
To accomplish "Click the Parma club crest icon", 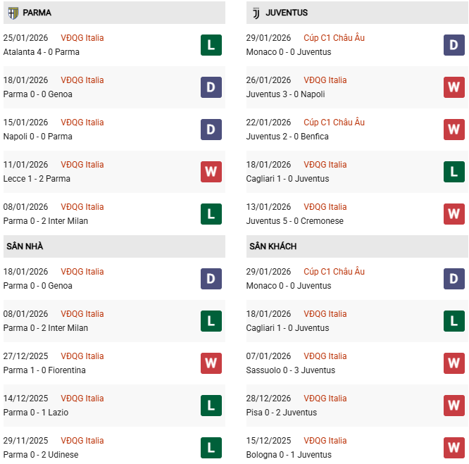I will click(13, 13).
